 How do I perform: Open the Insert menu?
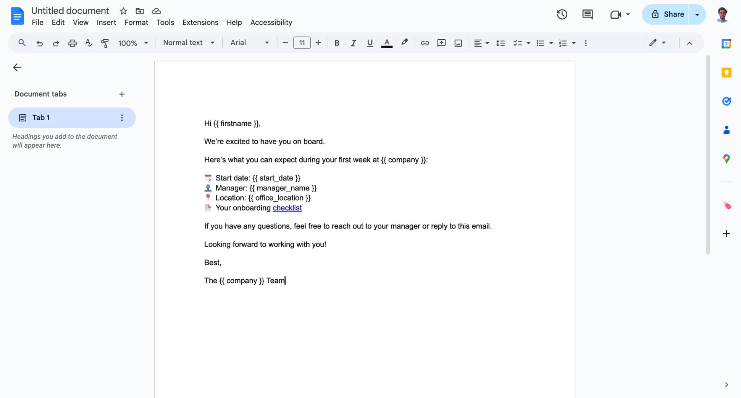pyautogui.click(x=106, y=23)
